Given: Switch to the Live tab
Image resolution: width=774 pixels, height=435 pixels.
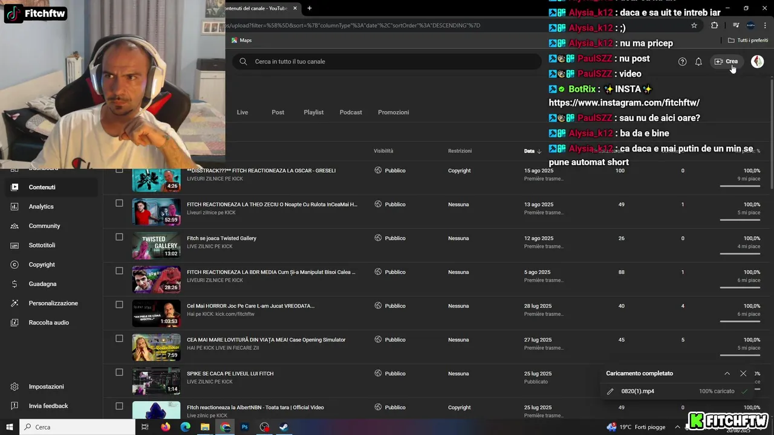Looking at the screenshot, I should pos(242,112).
